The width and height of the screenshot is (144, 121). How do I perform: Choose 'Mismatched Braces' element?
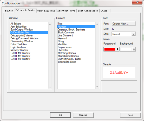tap(76, 56)
